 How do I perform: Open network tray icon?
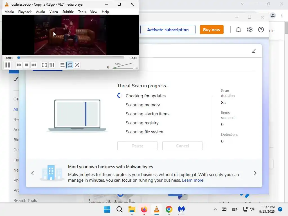[x=245, y=209]
